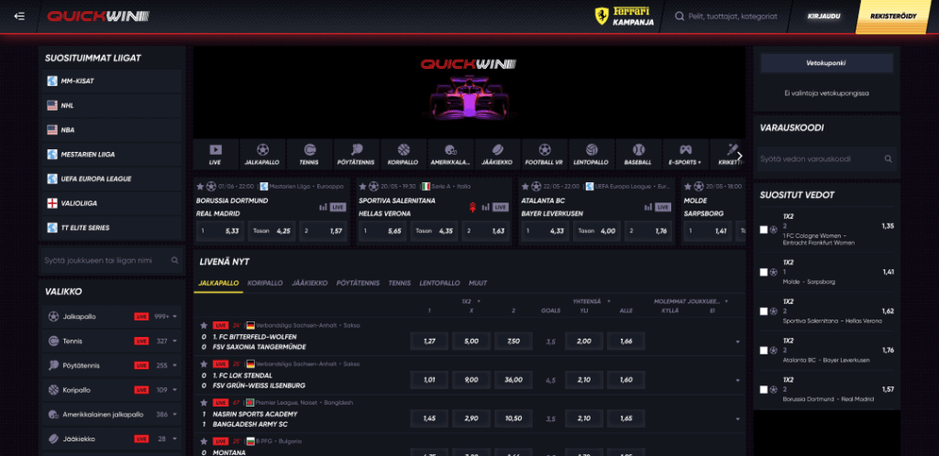
Task: Click the search icon in league search box
Action: (x=175, y=261)
